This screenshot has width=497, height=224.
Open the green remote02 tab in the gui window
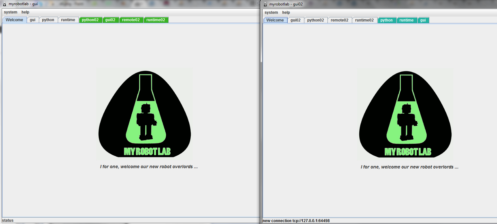(x=131, y=20)
